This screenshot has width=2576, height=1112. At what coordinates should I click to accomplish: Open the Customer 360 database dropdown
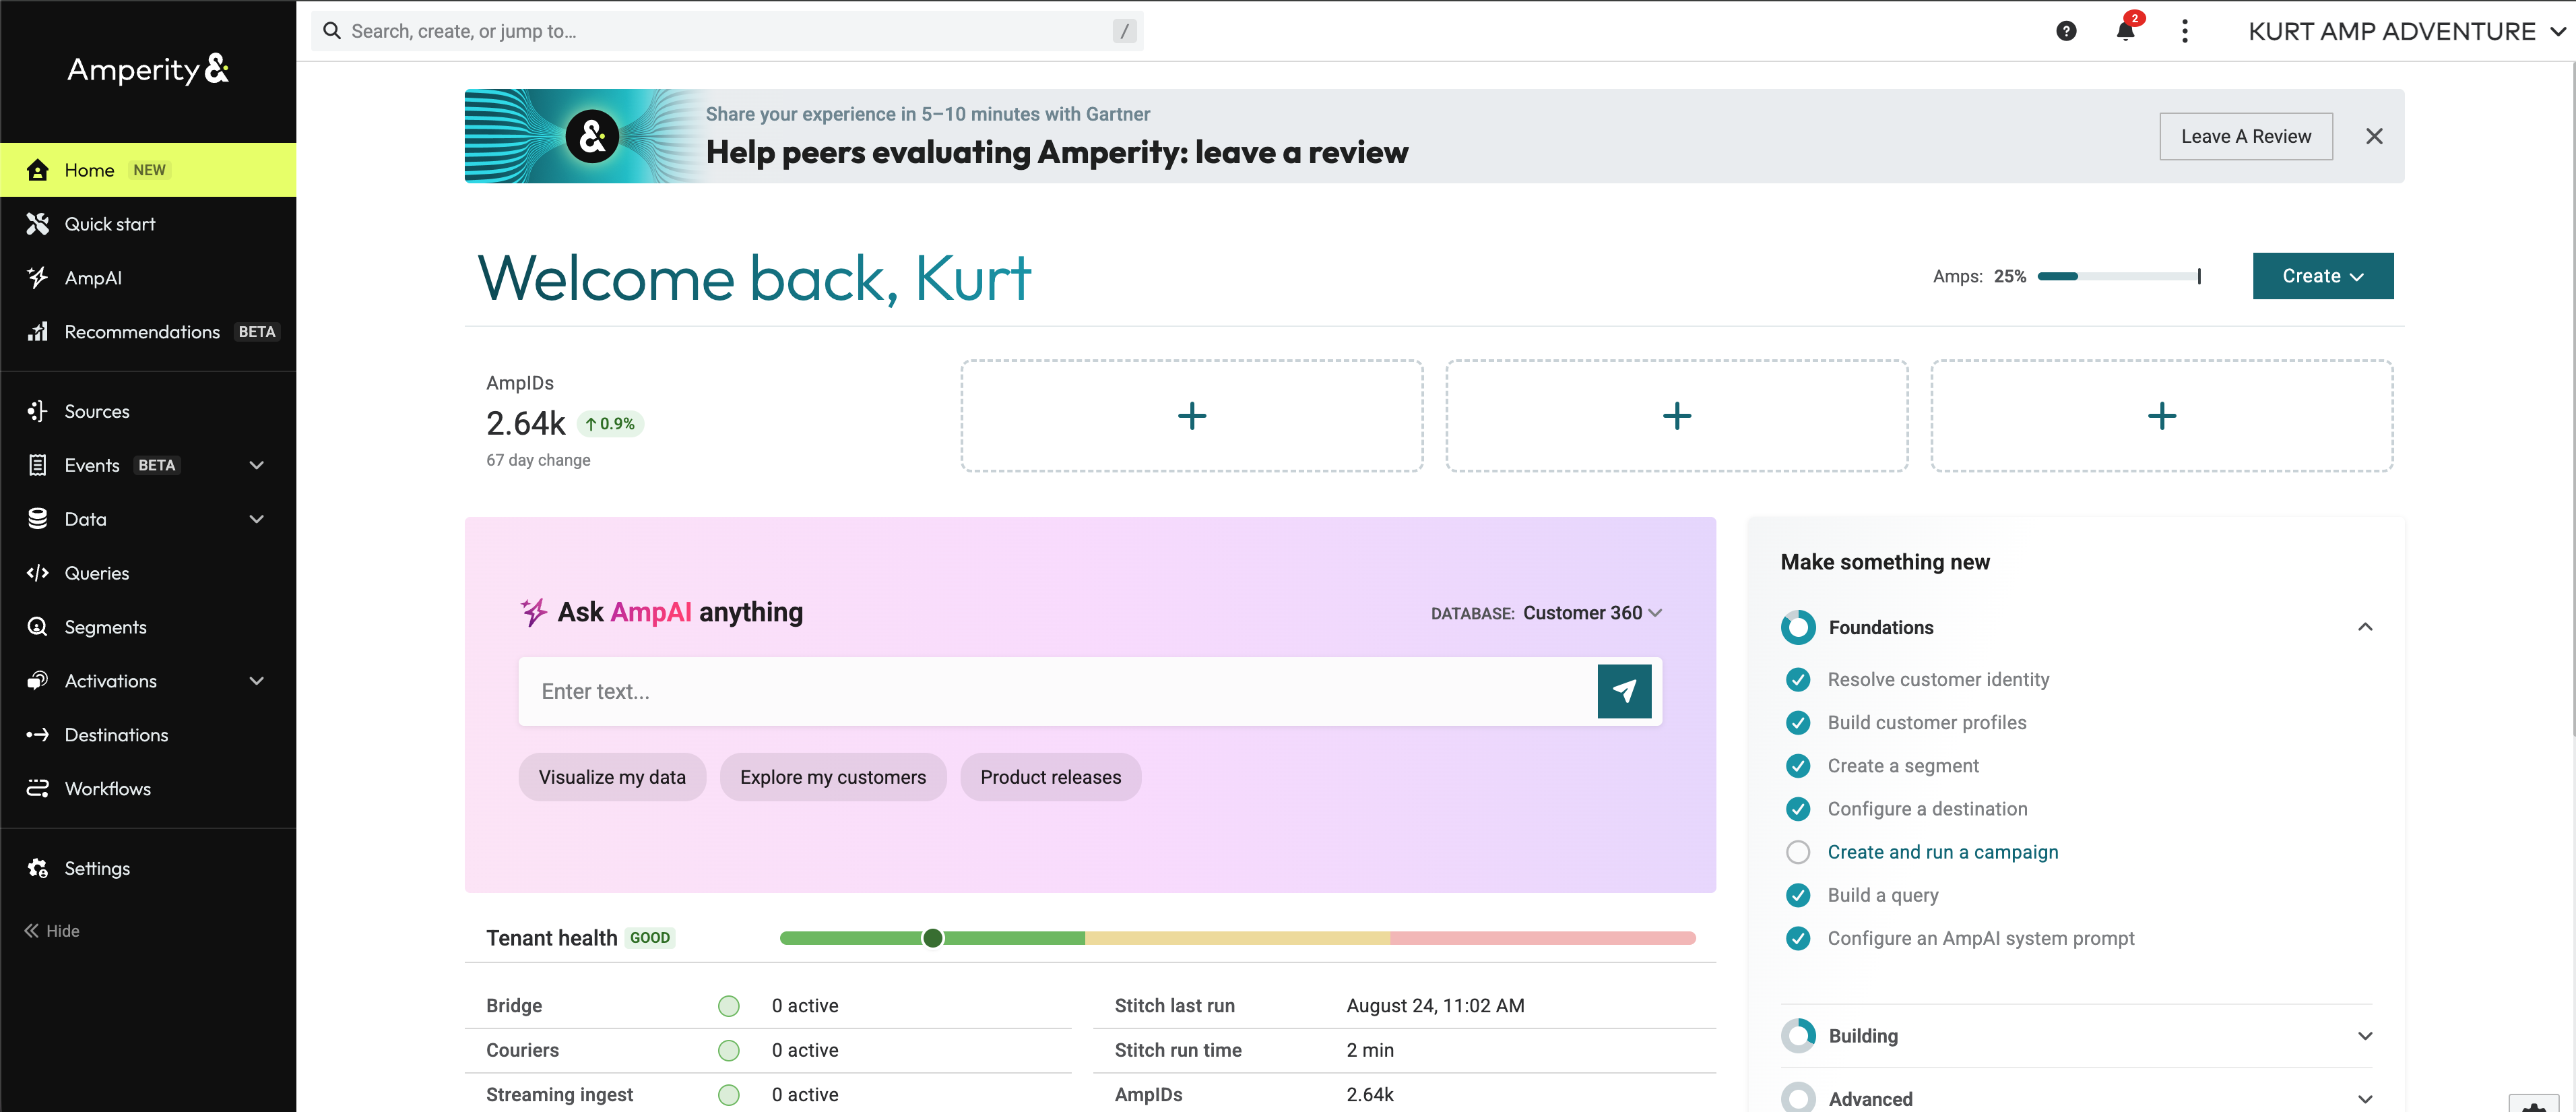pos(1592,613)
